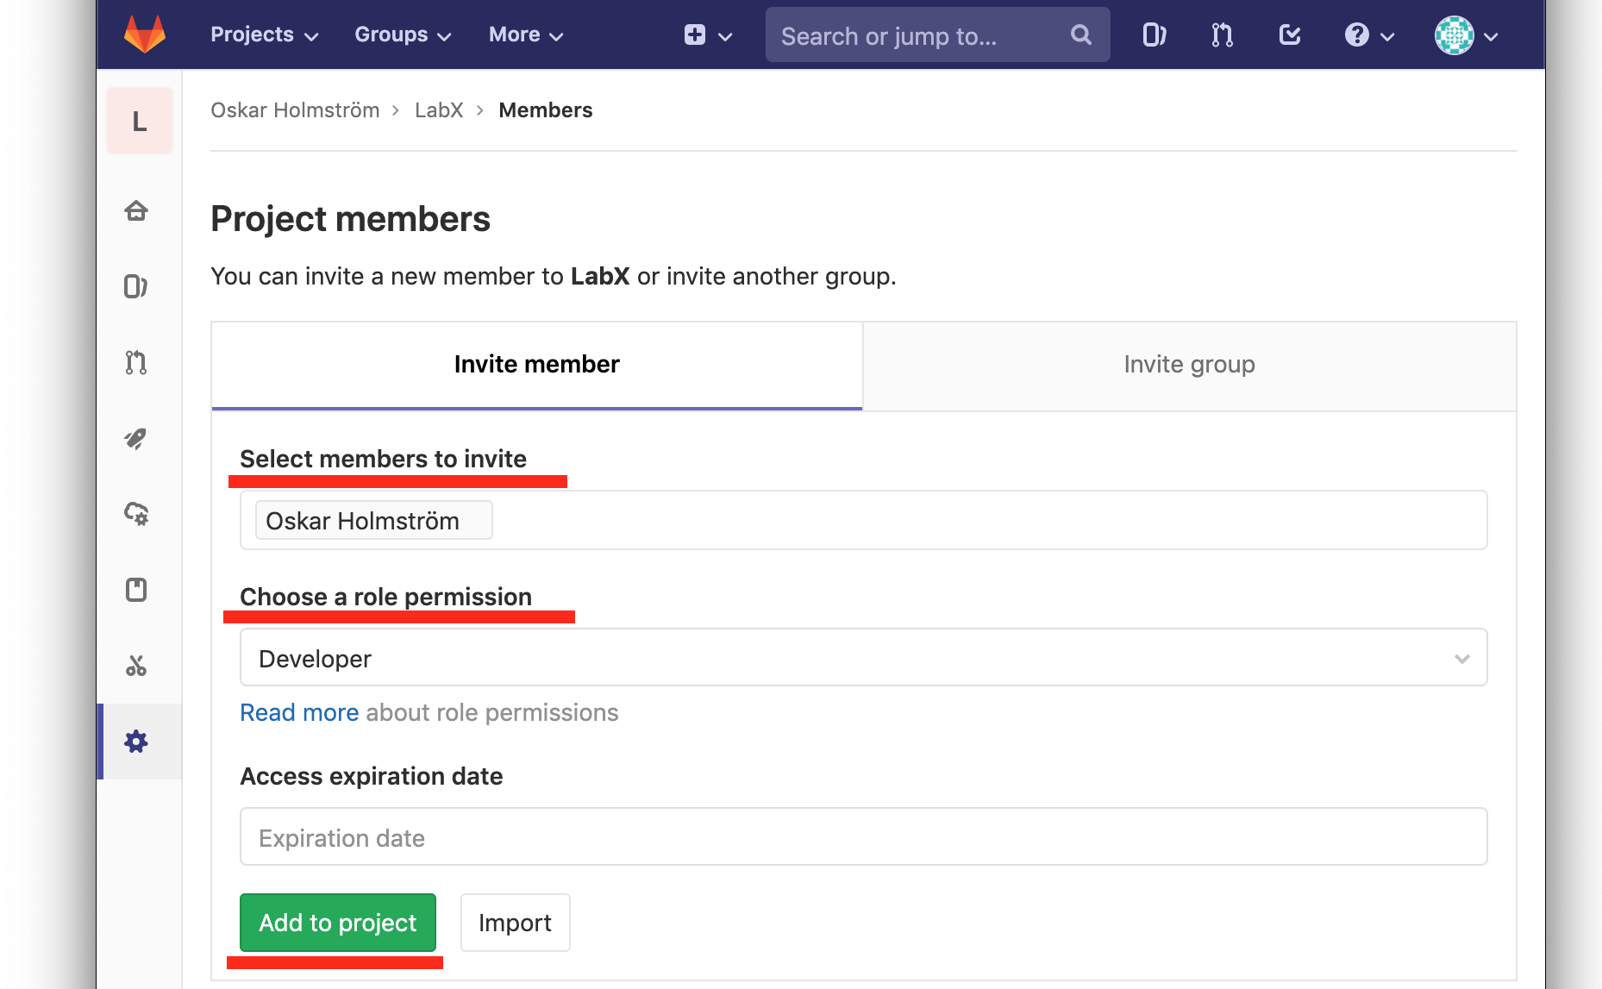Expand the Help dropdown arrow
The width and height of the screenshot is (1602, 989).
tap(1387, 36)
